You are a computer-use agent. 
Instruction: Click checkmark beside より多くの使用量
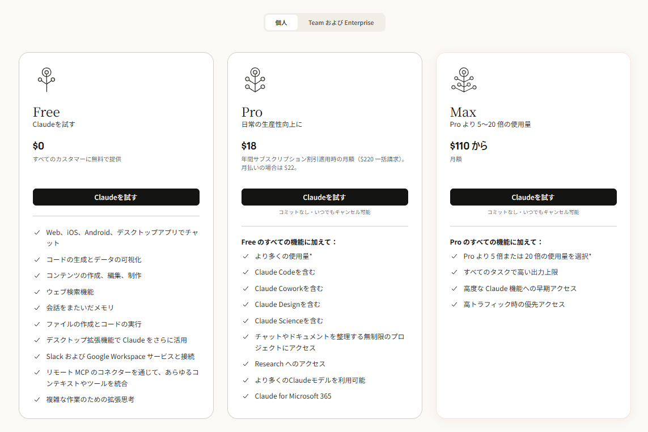246,256
